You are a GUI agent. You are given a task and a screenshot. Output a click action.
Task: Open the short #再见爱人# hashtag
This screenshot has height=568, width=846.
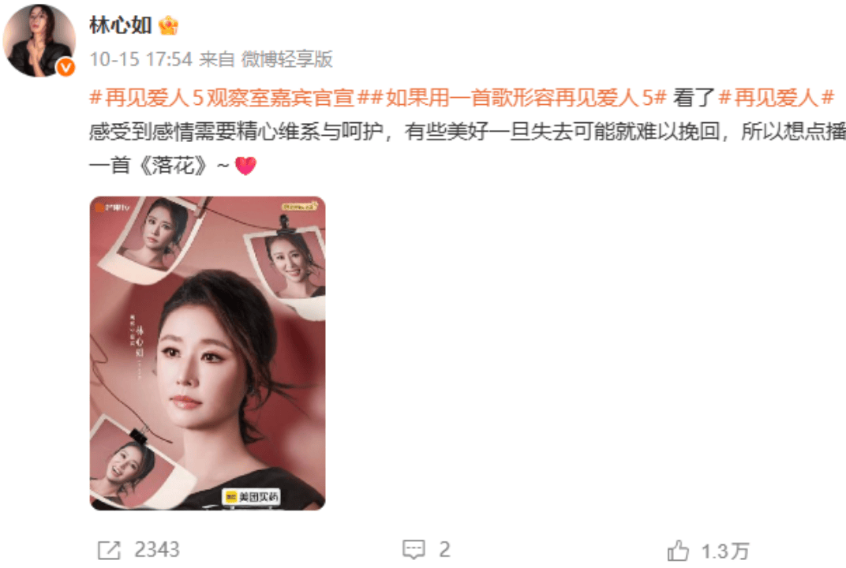coord(777,98)
